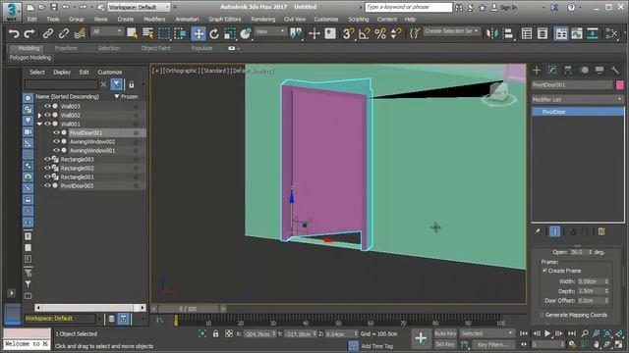Click the Undo arrow icon

(x=14, y=33)
